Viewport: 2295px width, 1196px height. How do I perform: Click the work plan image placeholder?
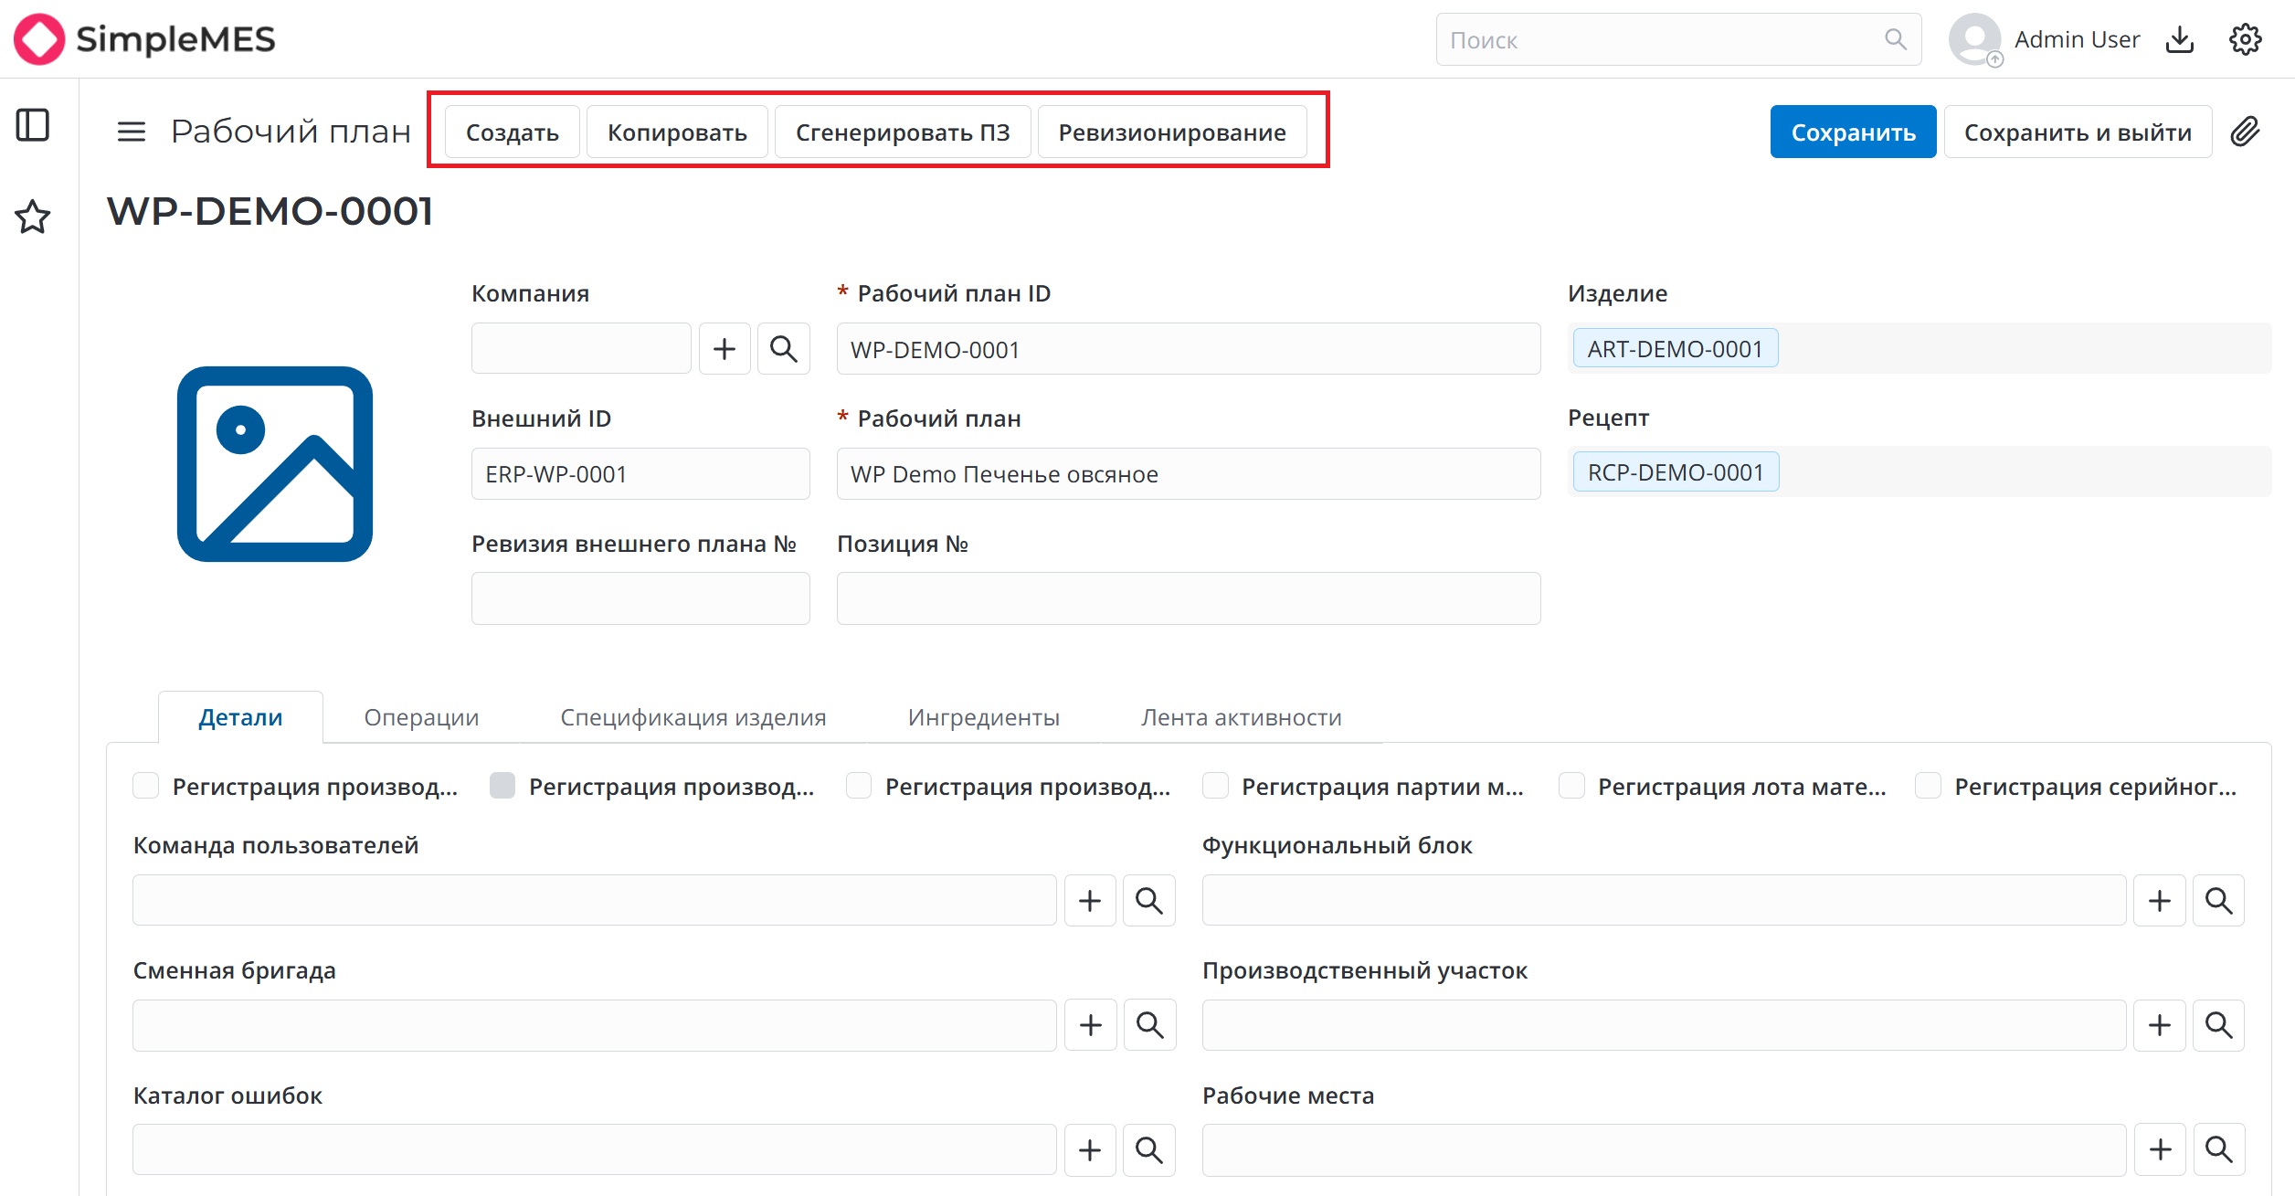pyautogui.click(x=275, y=464)
